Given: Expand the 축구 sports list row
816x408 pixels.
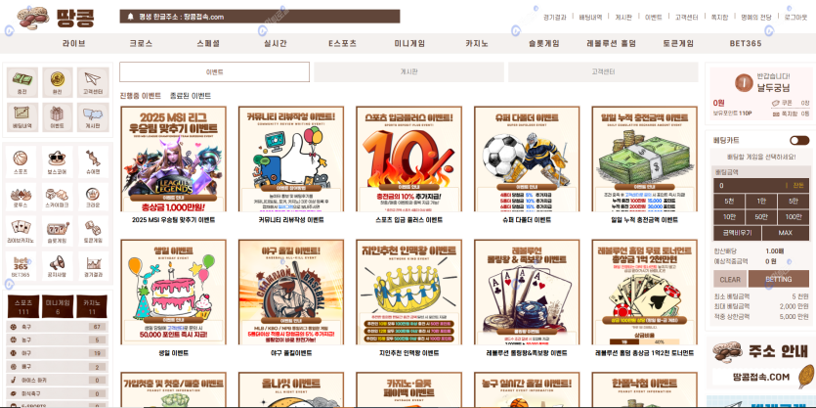Looking at the screenshot, I should point(58,327).
